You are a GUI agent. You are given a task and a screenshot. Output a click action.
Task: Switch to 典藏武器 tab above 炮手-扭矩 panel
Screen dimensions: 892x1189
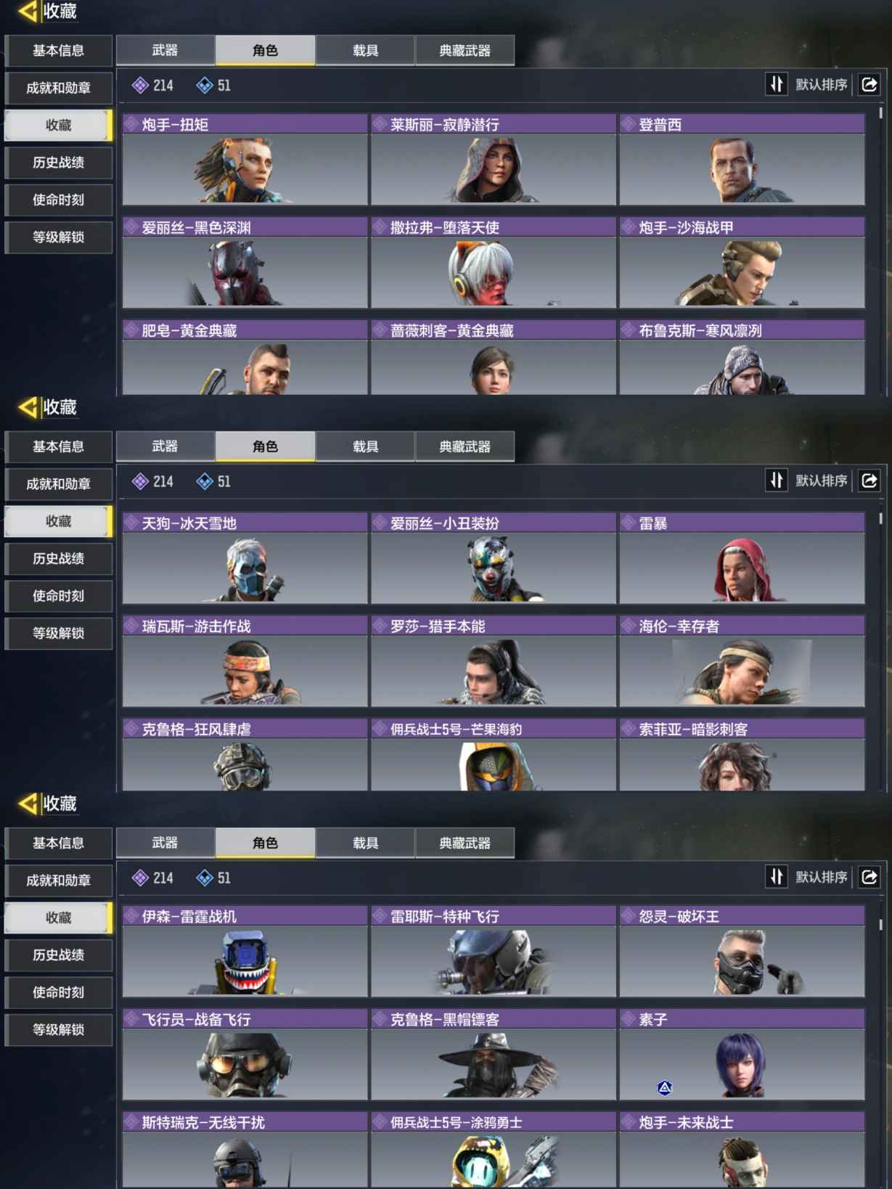tap(465, 50)
